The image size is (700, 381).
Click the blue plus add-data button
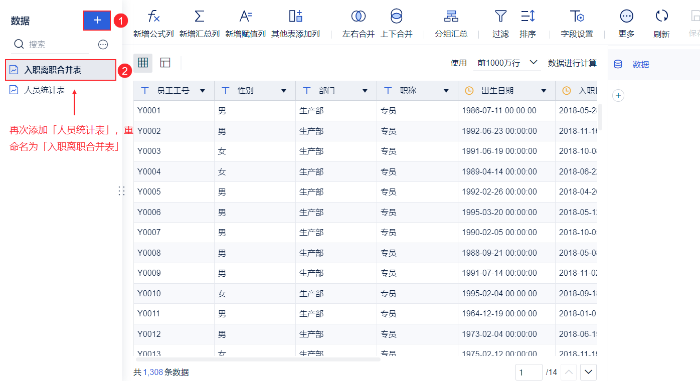click(x=97, y=20)
